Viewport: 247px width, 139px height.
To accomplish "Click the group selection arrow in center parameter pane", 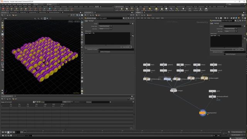I will pos(133,24).
